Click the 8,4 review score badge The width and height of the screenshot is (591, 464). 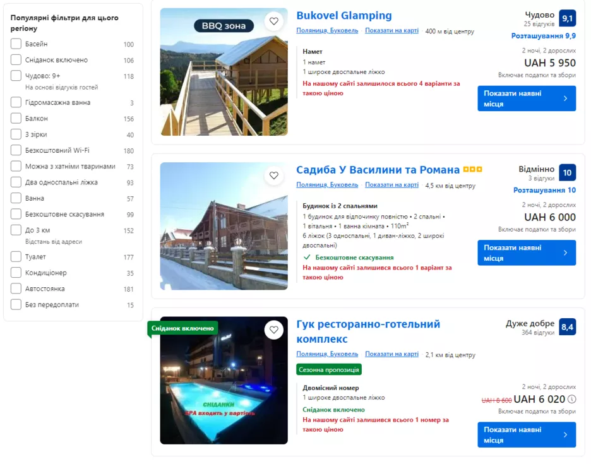point(567,327)
